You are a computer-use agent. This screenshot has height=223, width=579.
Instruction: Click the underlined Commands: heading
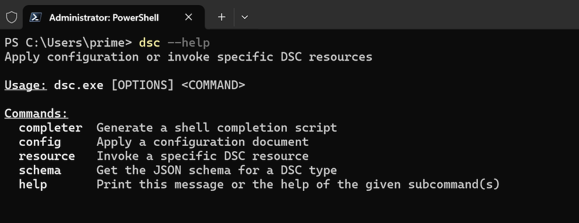pos(36,113)
